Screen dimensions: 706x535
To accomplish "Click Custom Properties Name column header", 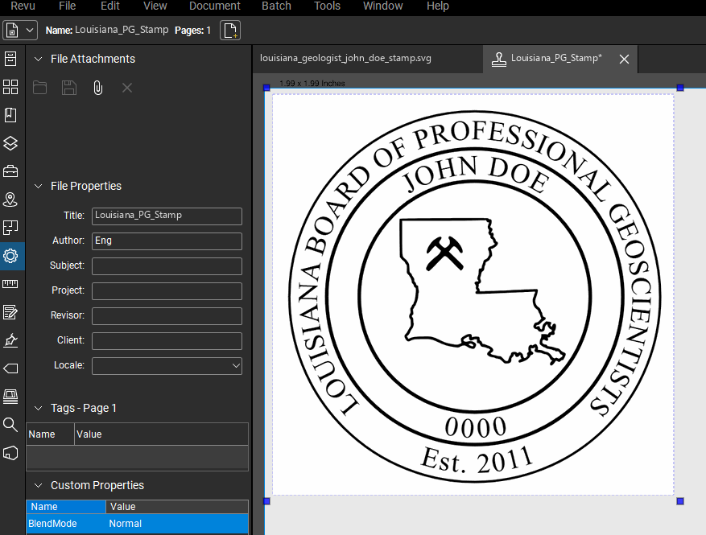I will (66, 507).
